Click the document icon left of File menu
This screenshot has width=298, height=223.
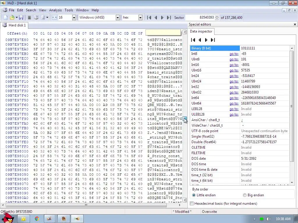(5, 10)
